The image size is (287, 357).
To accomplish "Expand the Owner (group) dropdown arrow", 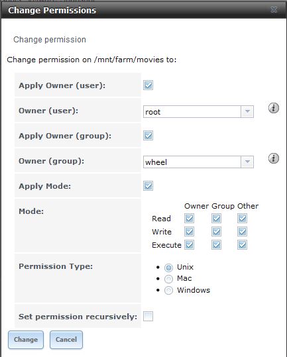I will coord(247,162).
